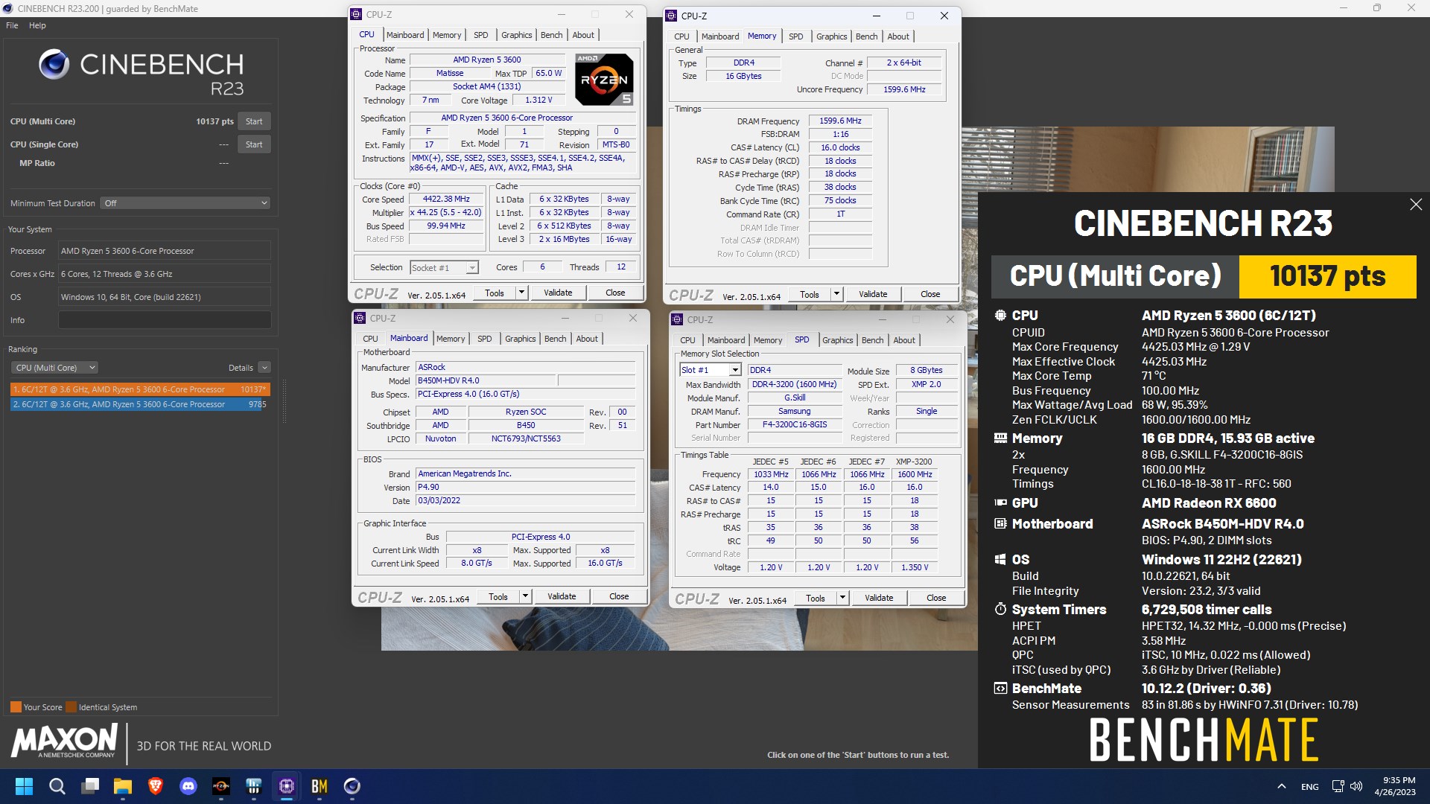Open Task View on taskbar
This screenshot has width=1430, height=804.
click(x=90, y=786)
